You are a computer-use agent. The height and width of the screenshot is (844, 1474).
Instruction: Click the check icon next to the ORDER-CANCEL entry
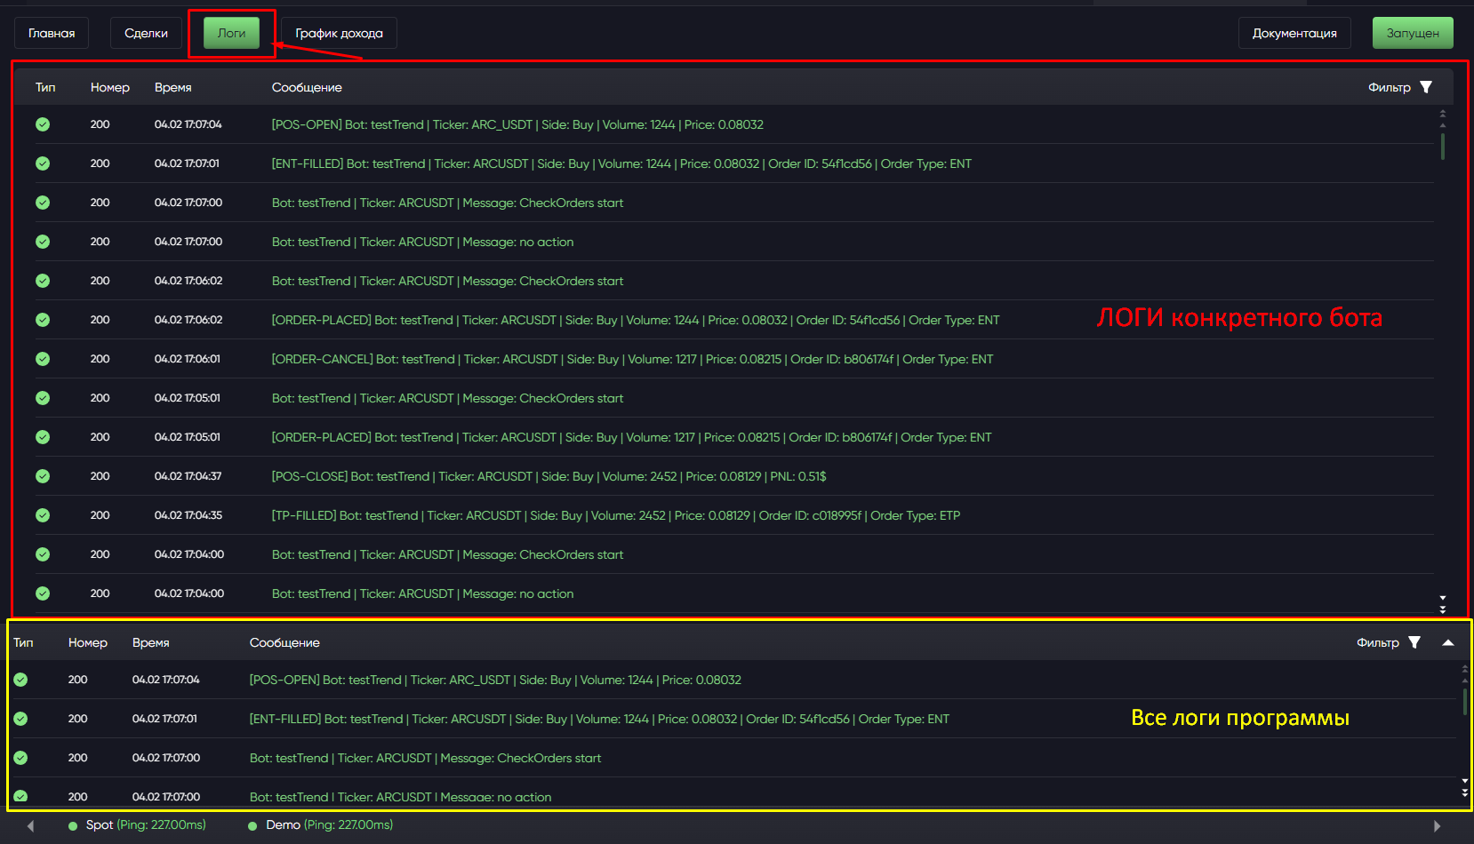point(43,359)
